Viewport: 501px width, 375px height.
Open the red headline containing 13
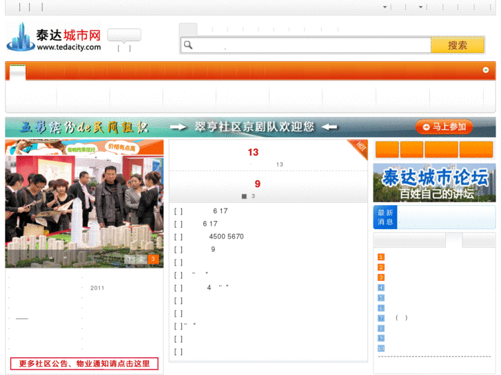click(253, 152)
